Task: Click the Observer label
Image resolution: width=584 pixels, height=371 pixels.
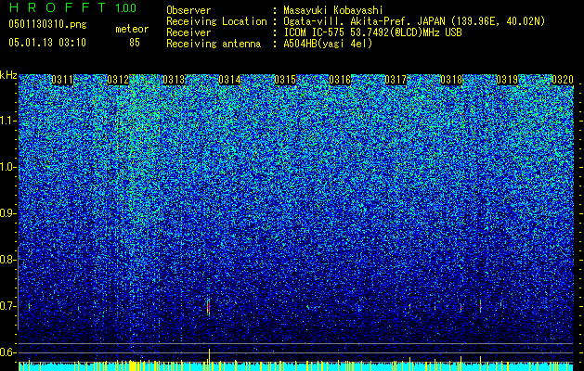Action: click(188, 10)
